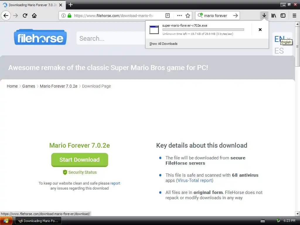This screenshot has height=225, width=300.
Task: Click the exe file icon in downloads
Action: click(154, 30)
